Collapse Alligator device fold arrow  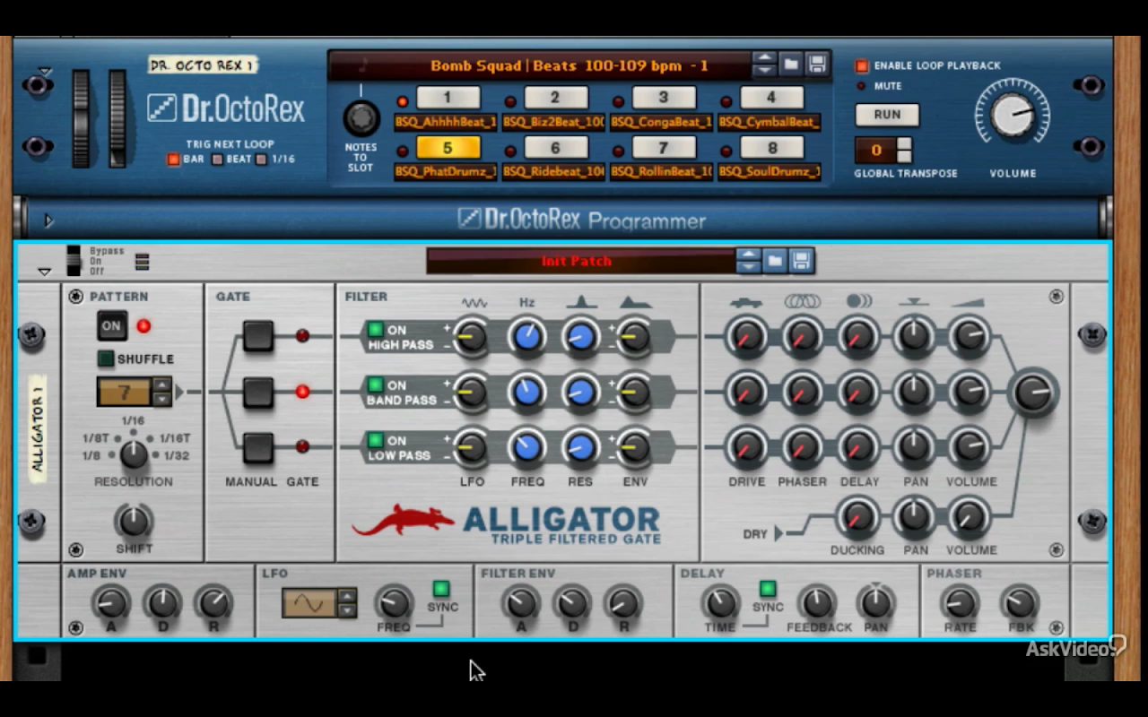pyautogui.click(x=44, y=272)
